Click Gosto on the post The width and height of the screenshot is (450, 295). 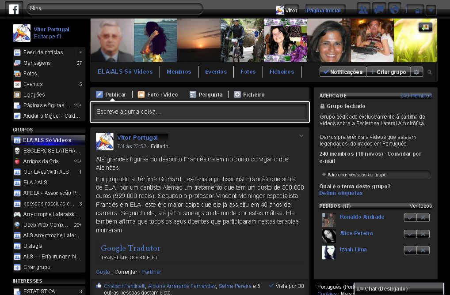[103, 272]
